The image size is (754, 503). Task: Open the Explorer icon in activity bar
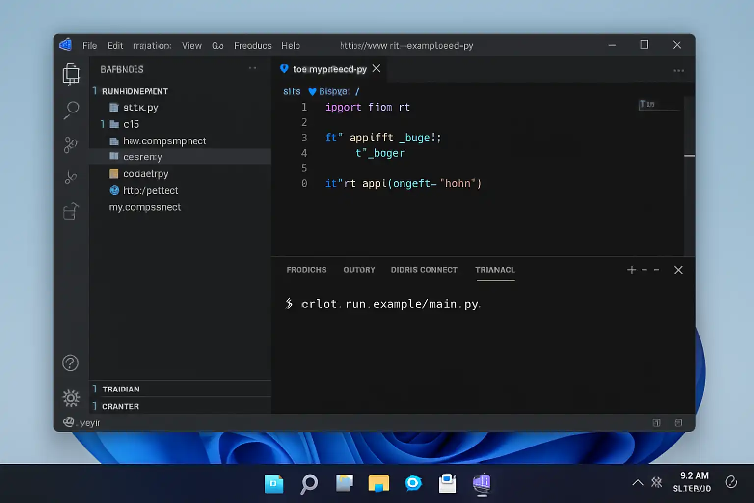point(71,74)
